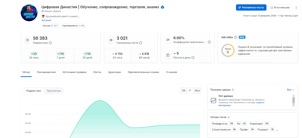Image resolution: width=302 pixels, height=138 pixels.
Task: Click the Канал создан date text
Action: click(x=270, y=16)
